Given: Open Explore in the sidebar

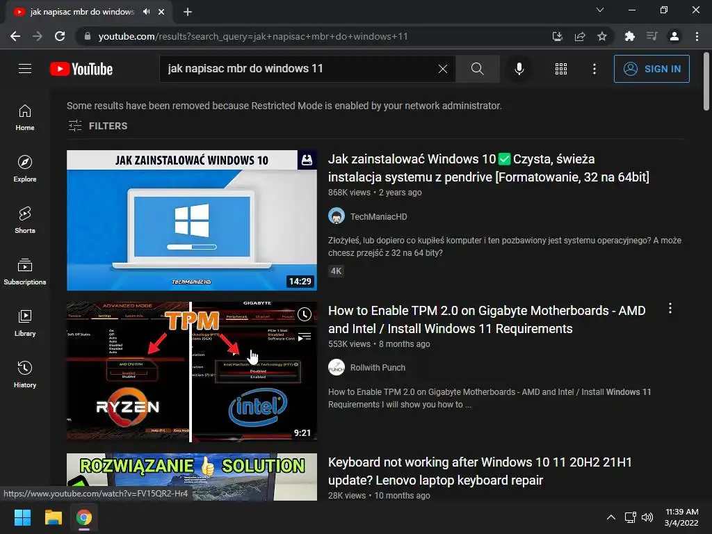Looking at the screenshot, I should coord(25,168).
